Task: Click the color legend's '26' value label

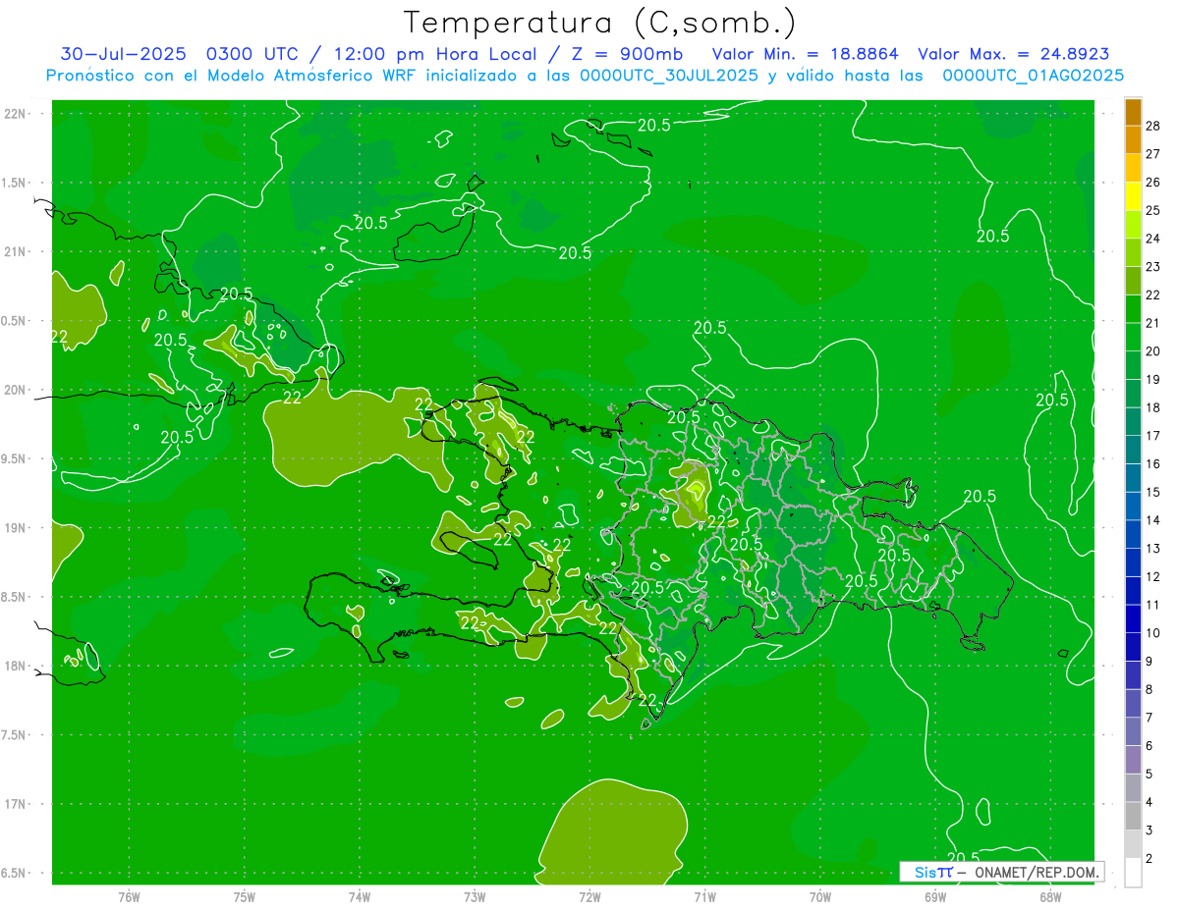Action: [x=1153, y=182]
